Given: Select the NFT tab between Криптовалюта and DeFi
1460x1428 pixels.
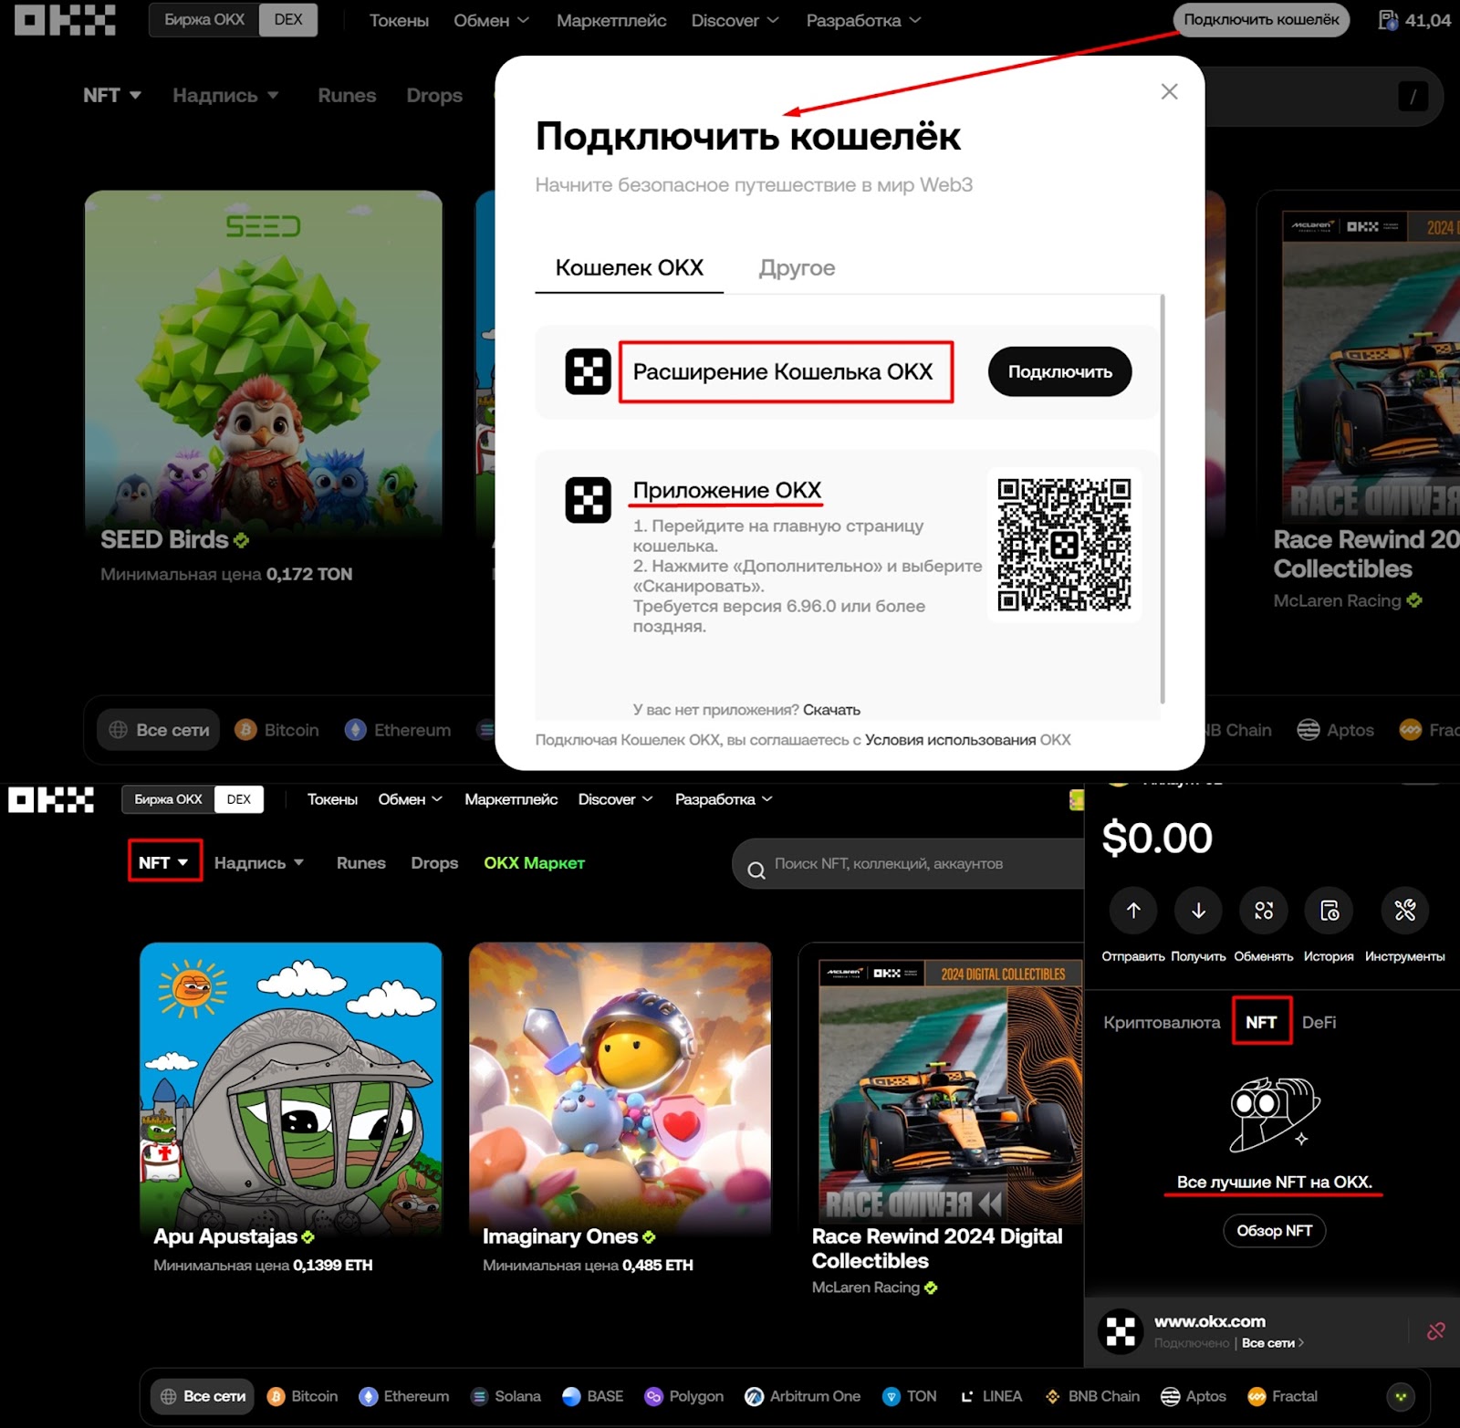Looking at the screenshot, I should click(1261, 1023).
